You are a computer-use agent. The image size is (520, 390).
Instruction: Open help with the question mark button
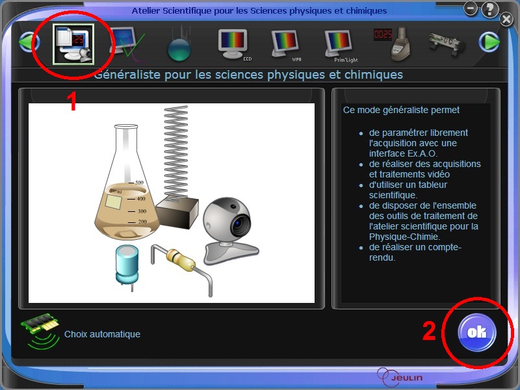[490, 8]
